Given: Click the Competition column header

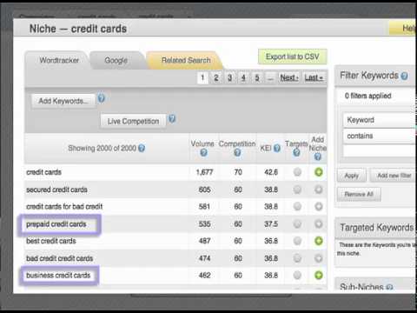Looking at the screenshot, I should point(237,143).
